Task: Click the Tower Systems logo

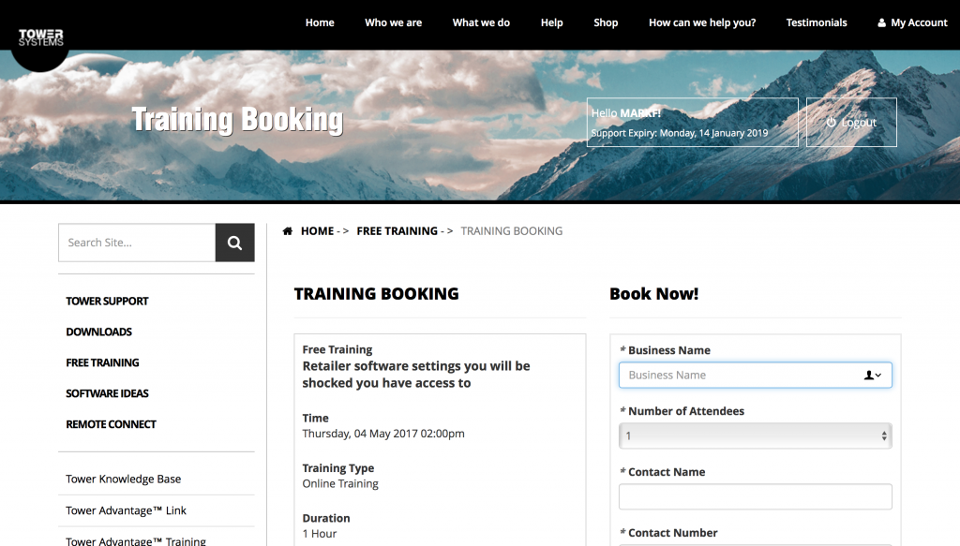Action: (40, 37)
